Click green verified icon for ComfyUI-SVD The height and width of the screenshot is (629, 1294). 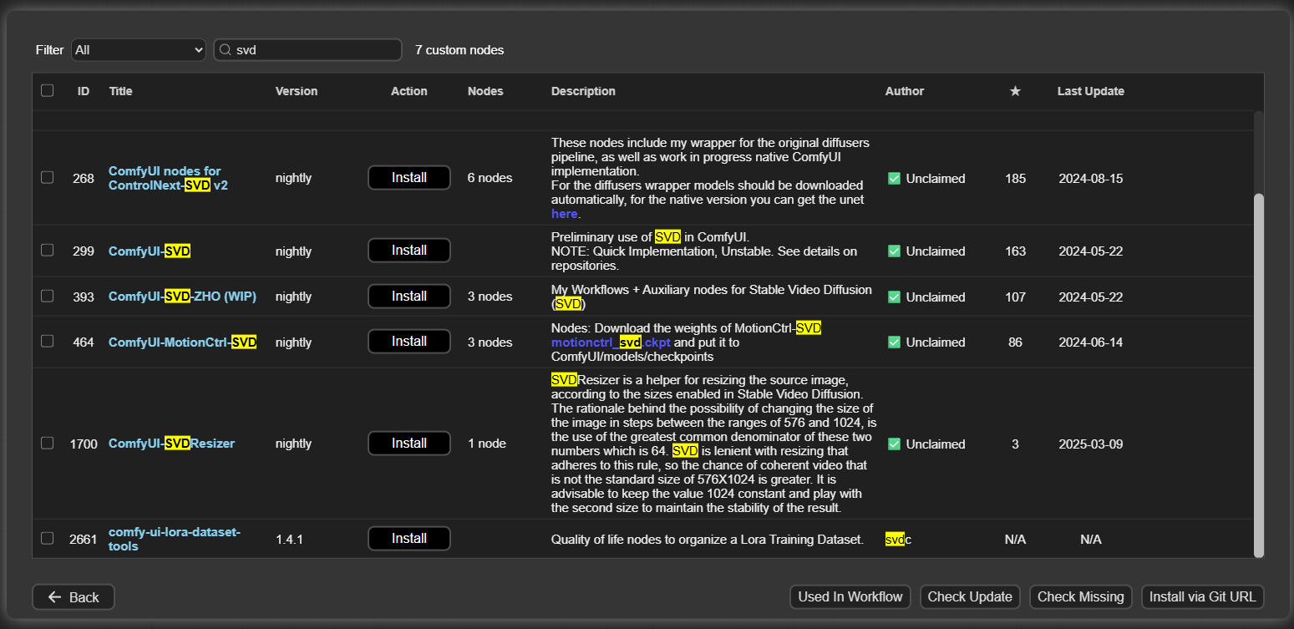tap(894, 251)
